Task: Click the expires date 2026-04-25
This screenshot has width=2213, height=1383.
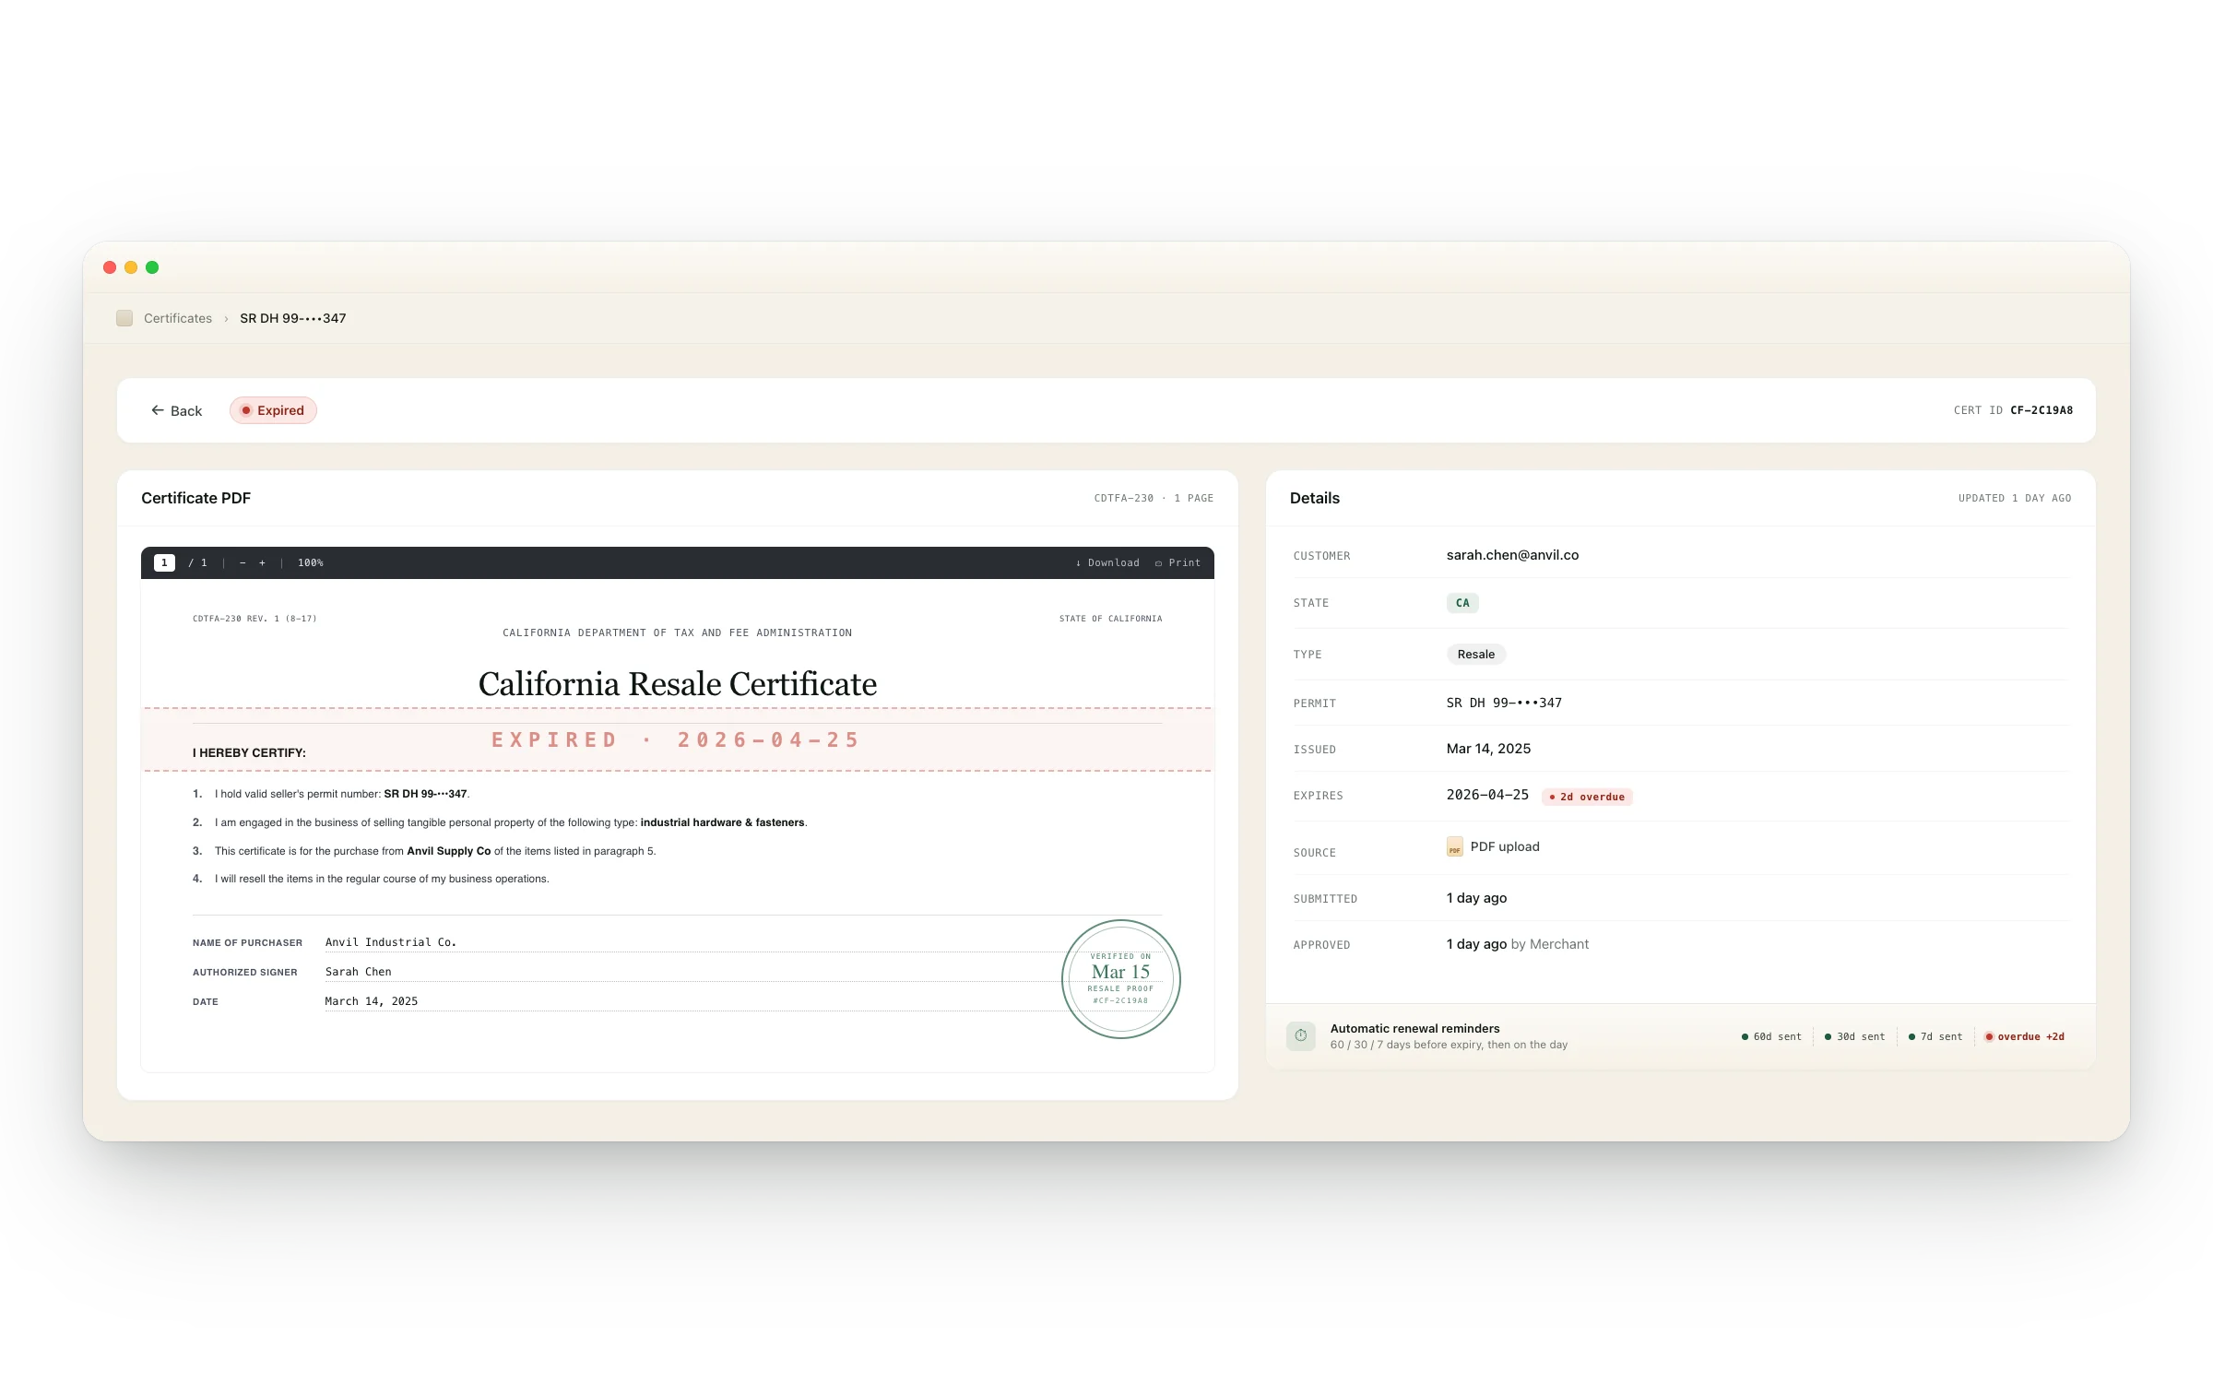Action: (1487, 795)
